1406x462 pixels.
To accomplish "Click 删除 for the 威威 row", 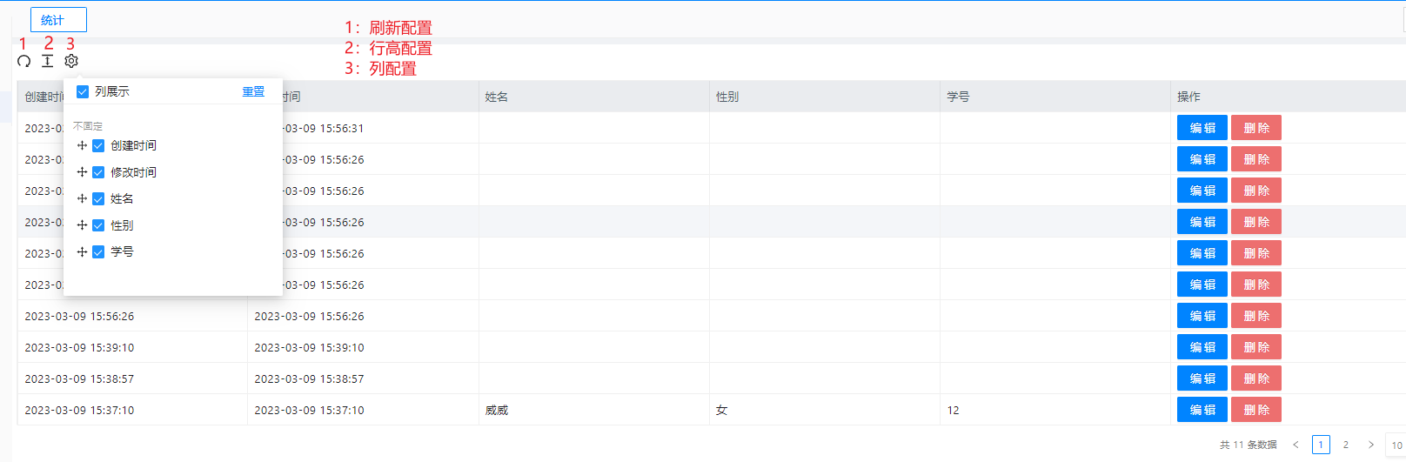I will coord(1256,410).
